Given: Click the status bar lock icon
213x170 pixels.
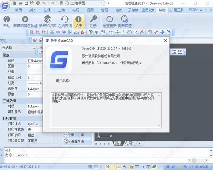Looking at the screenshot, I should pos(174,166).
